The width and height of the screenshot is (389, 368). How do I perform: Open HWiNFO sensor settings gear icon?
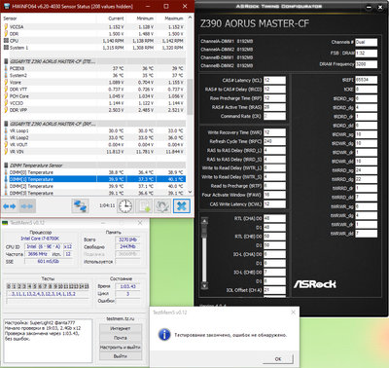tap(162, 206)
